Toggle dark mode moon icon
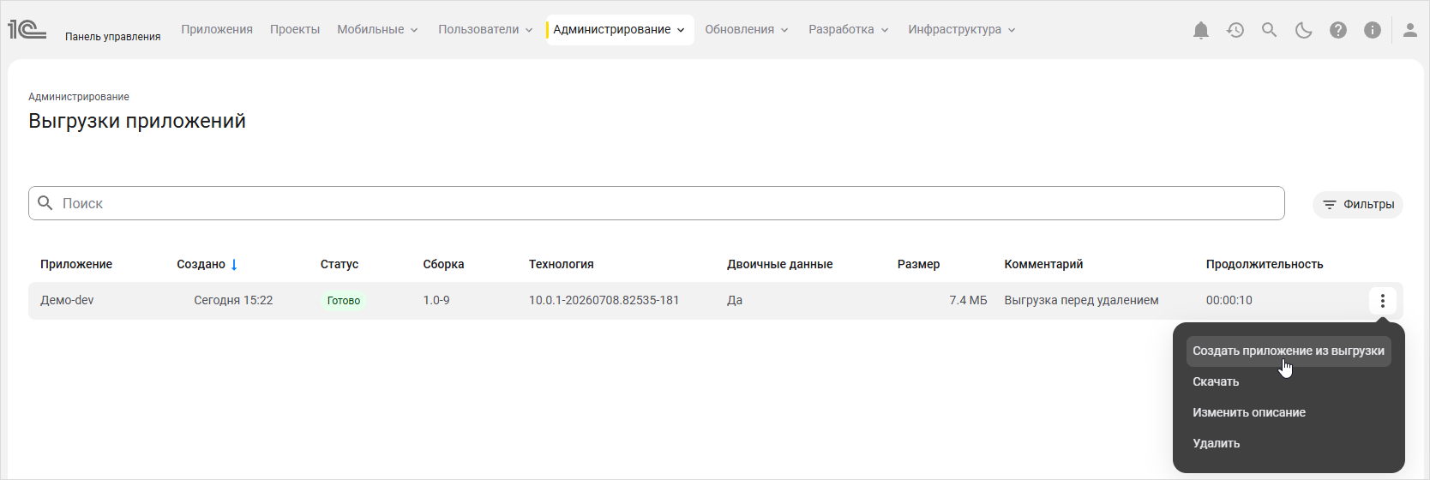The width and height of the screenshot is (1430, 480). [1304, 30]
